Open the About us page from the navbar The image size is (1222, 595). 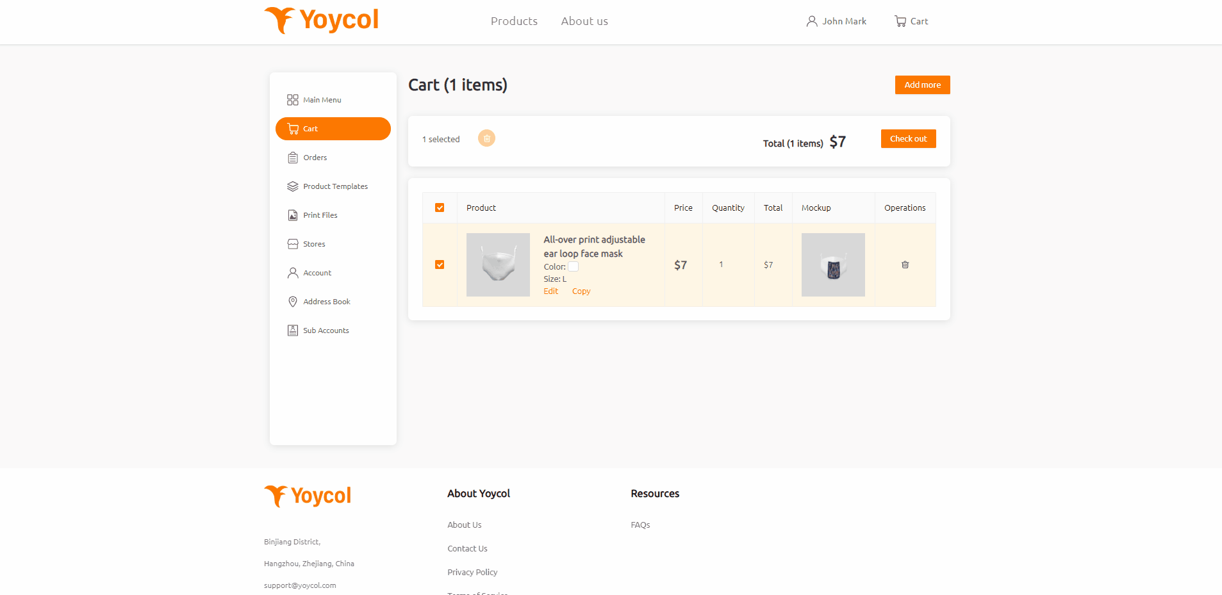pyautogui.click(x=584, y=20)
